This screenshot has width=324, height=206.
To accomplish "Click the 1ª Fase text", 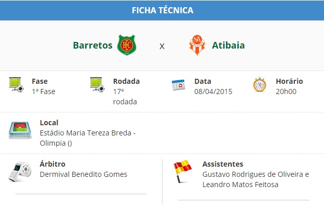I will [43, 91].
